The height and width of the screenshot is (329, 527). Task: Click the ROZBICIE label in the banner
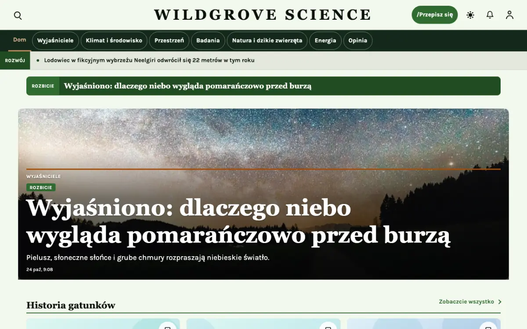43,86
